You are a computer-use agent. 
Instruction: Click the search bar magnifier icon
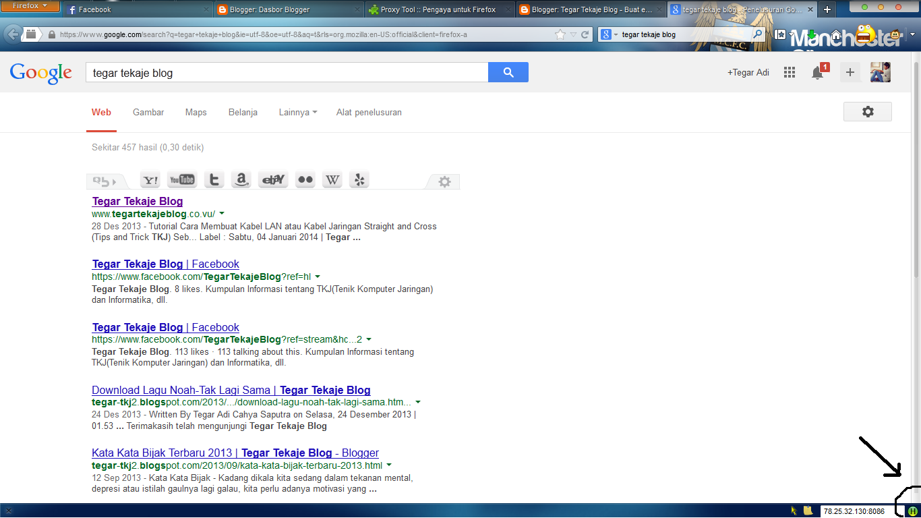tap(758, 34)
